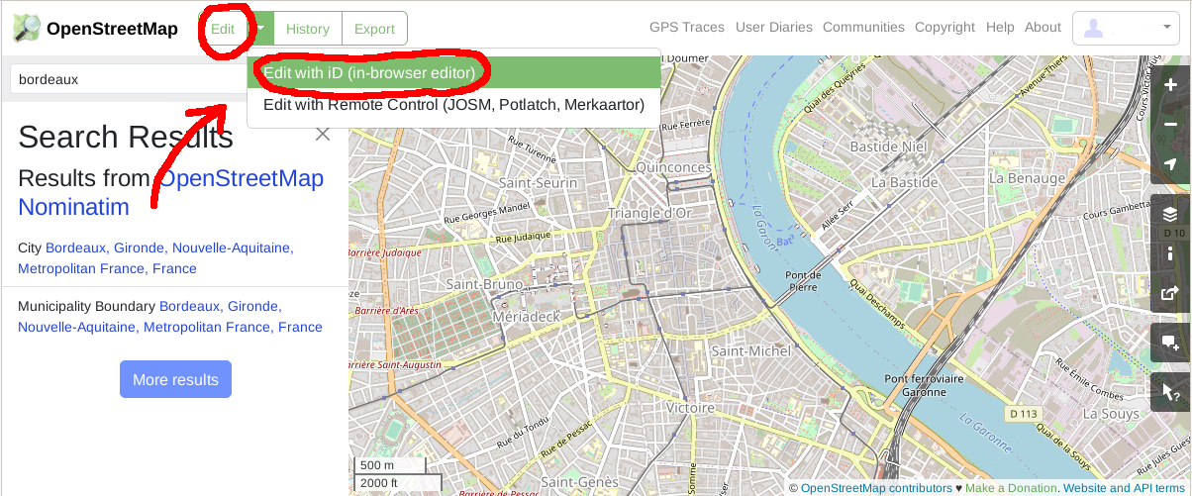Activate the Query features tool
The height and width of the screenshot is (496, 1192).
pyautogui.click(x=1171, y=392)
